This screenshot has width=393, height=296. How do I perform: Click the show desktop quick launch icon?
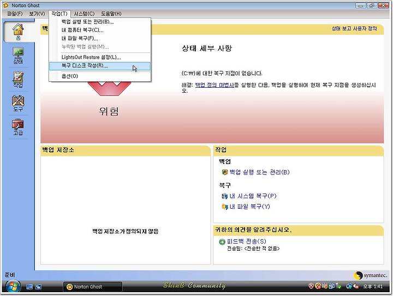tap(29, 287)
